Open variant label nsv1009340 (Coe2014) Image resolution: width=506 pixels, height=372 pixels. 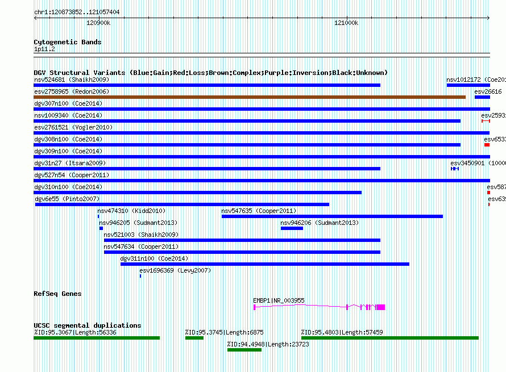[x=68, y=115]
